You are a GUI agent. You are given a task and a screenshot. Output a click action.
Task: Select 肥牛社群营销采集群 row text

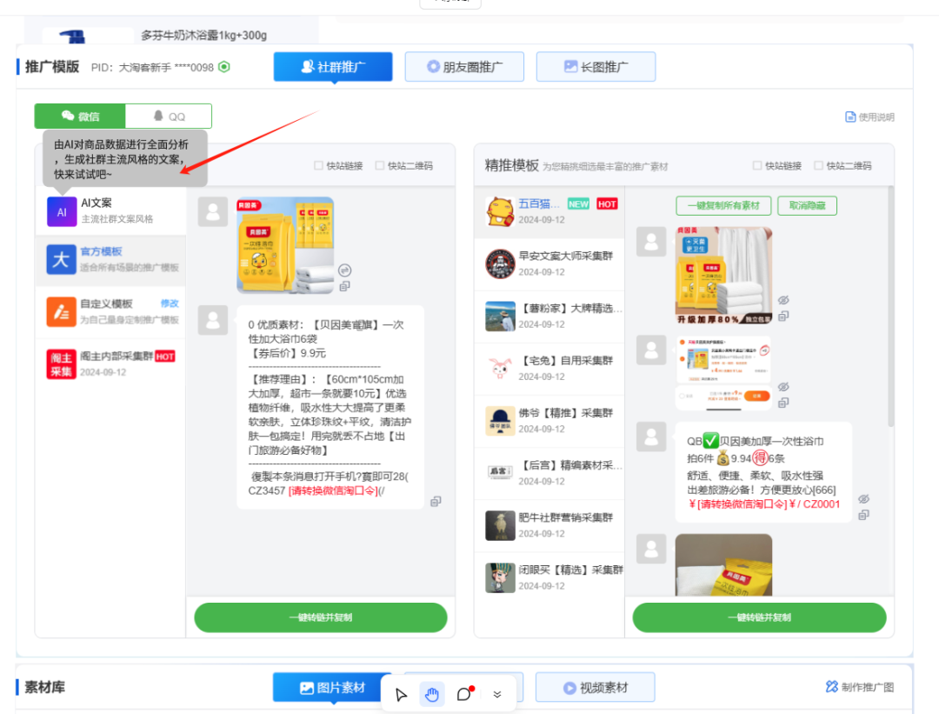[x=565, y=517]
